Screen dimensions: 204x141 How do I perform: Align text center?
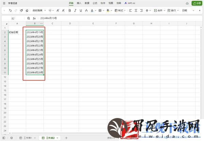136,10
